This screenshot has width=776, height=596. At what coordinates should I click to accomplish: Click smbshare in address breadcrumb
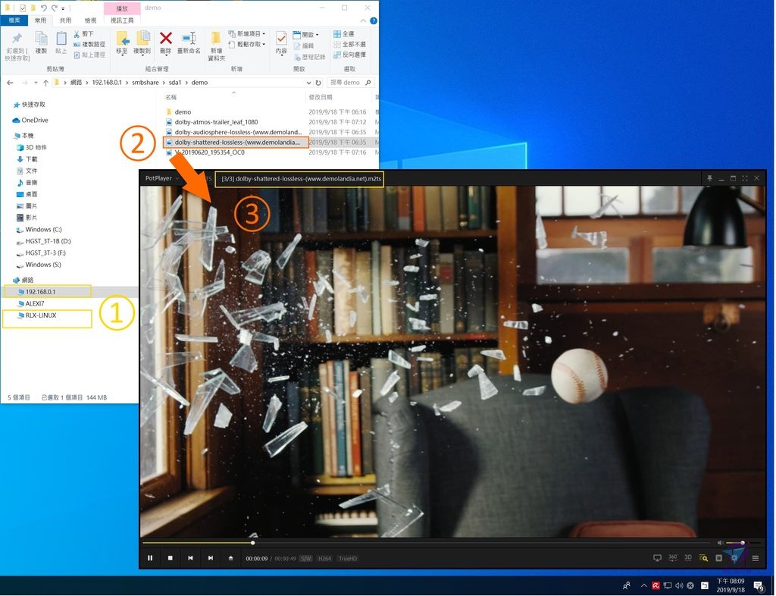pos(145,83)
